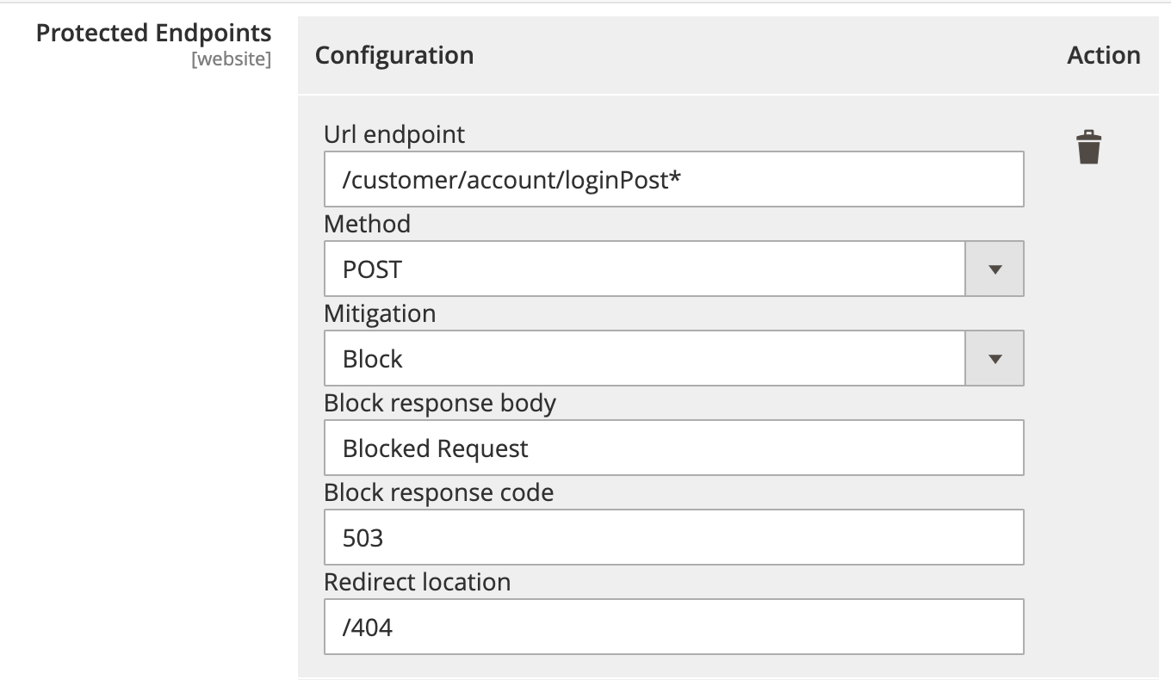Focus the Redirect location field
Viewport: 1171px width, 680px height.
672,627
